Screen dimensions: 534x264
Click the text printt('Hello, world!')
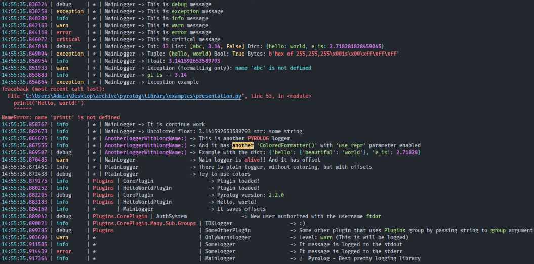(x=49, y=103)
